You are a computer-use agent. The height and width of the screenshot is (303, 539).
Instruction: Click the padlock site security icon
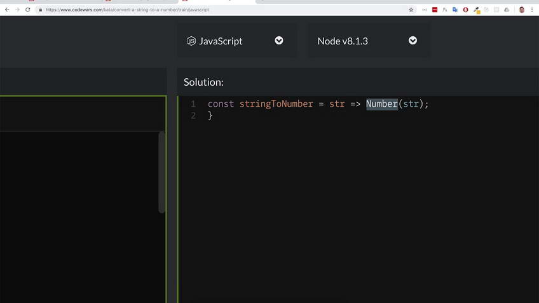click(40, 10)
